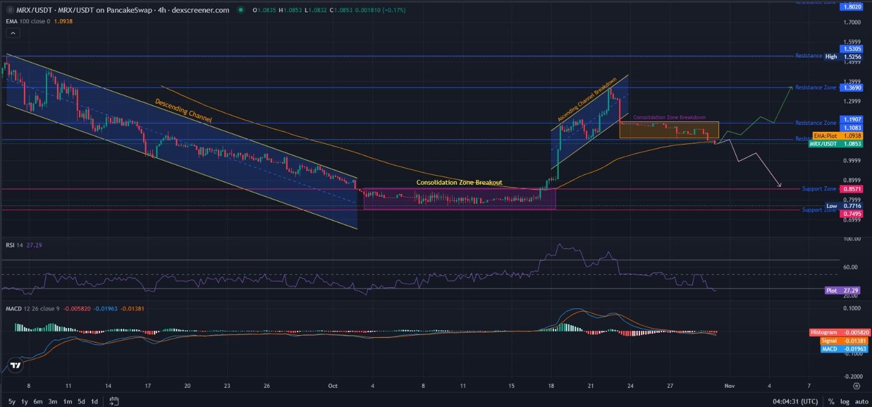Select the 6m time range
This screenshot has height=407, width=872.
click(x=38, y=401)
